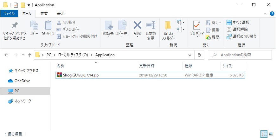Copy path of selected item
The image size is (276, 138).
pyautogui.click(x=68, y=30)
